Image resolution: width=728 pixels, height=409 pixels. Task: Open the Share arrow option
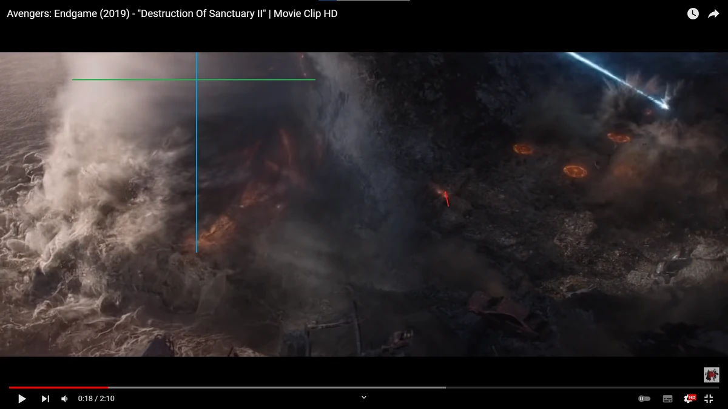713,13
